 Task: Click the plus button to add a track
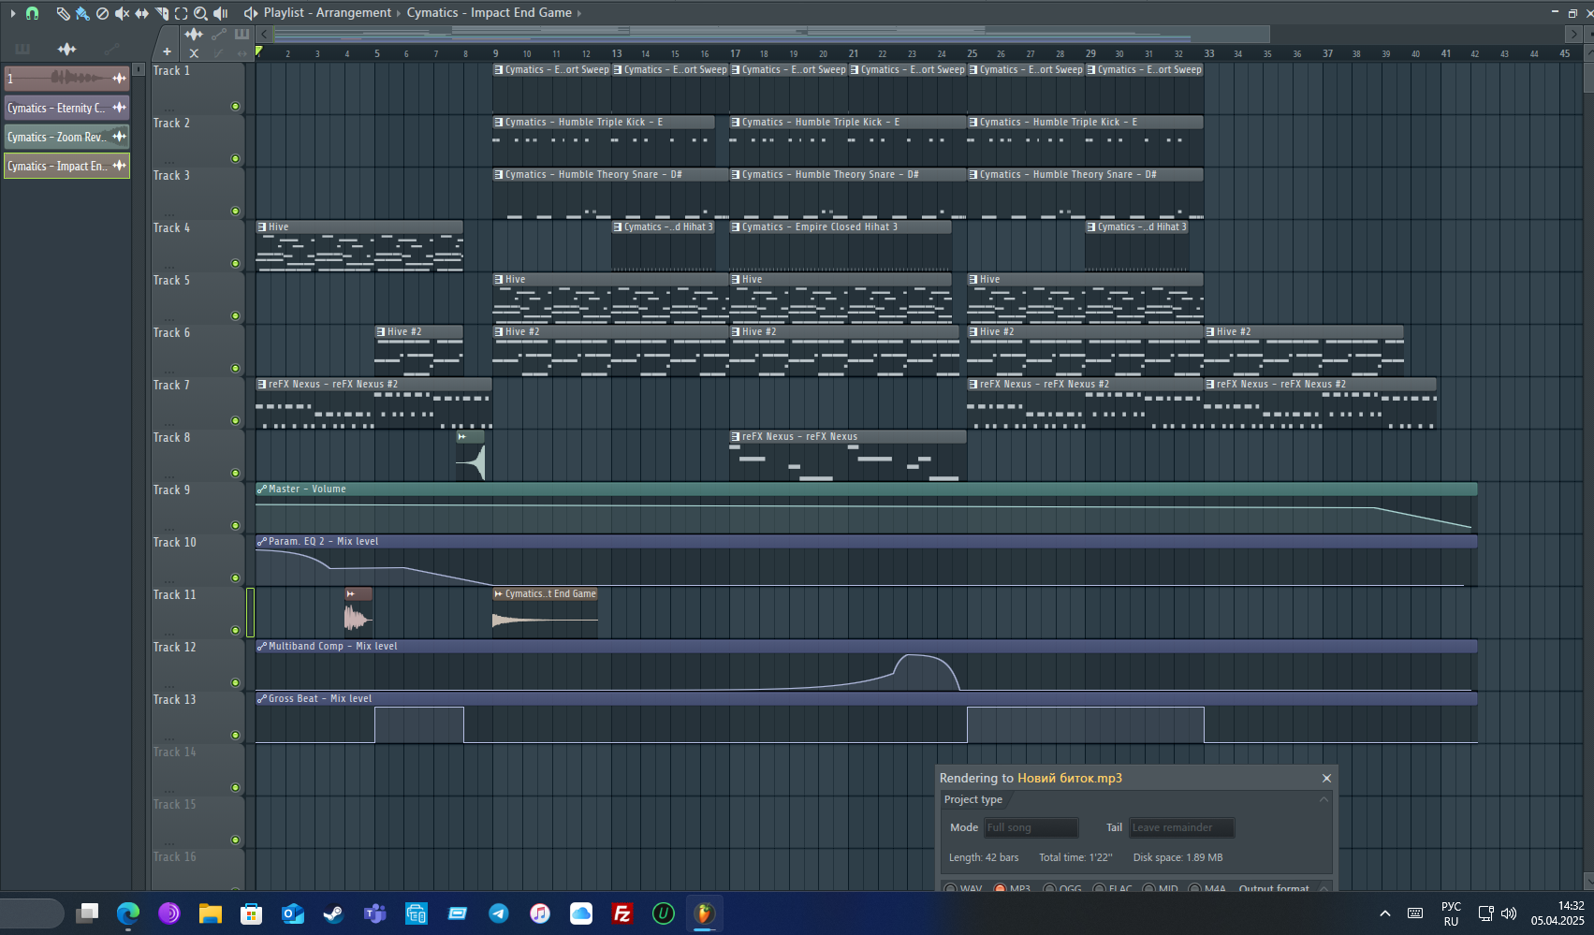(x=167, y=52)
